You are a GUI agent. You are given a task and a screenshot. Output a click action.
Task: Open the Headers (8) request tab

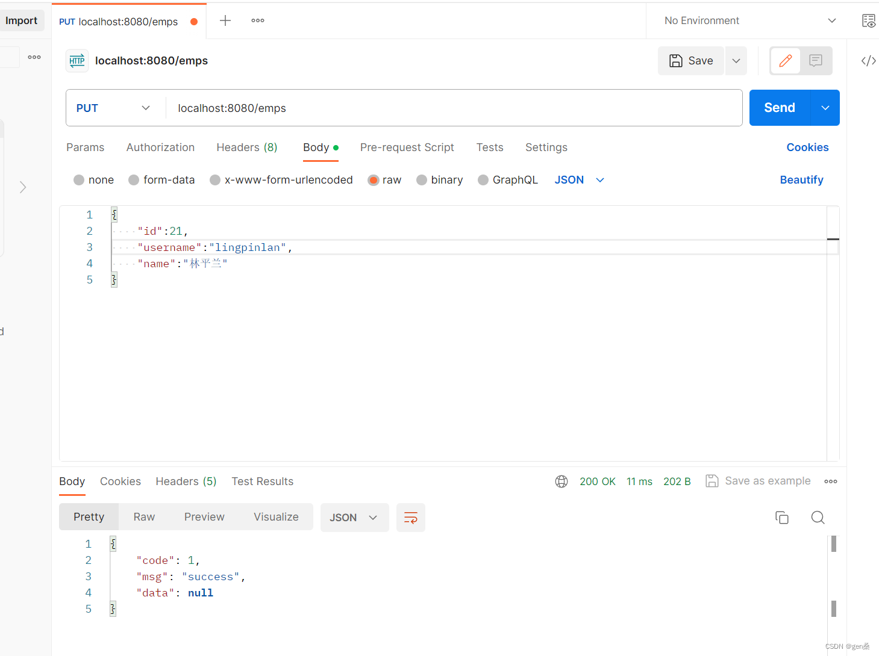tap(247, 147)
